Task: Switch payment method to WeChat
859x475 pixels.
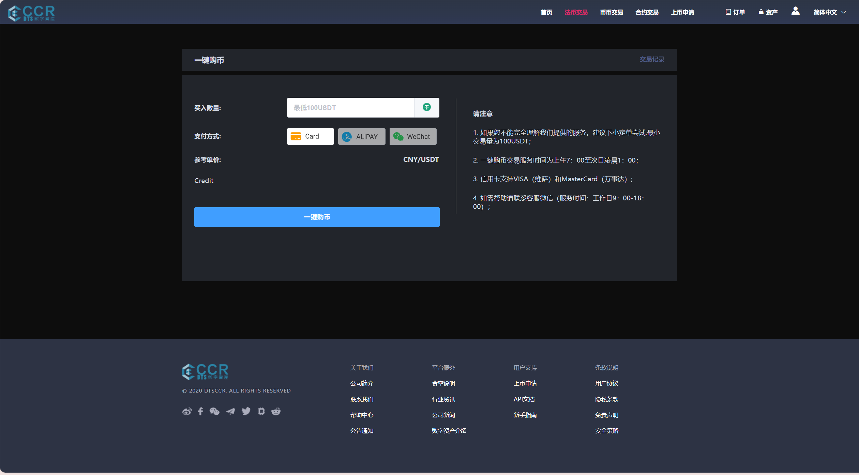Action: coord(413,137)
